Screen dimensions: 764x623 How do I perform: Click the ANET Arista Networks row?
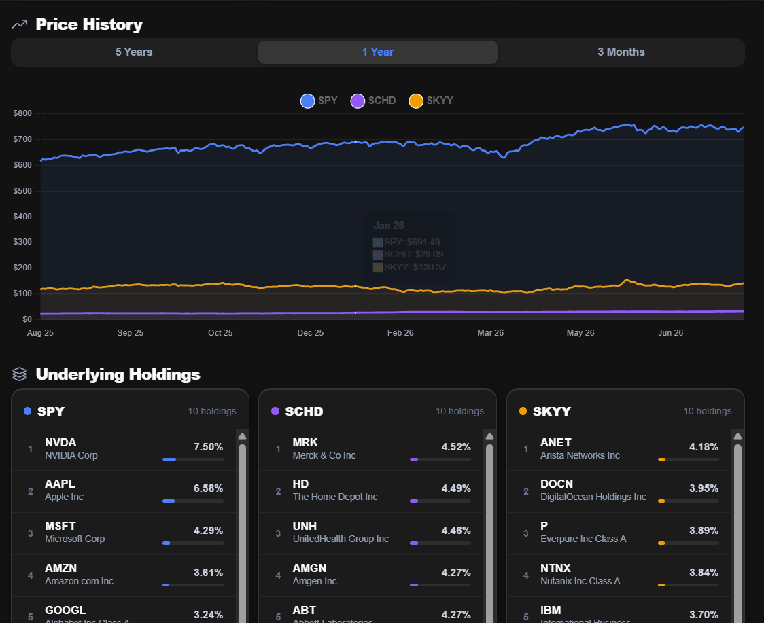(x=619, y=450)
